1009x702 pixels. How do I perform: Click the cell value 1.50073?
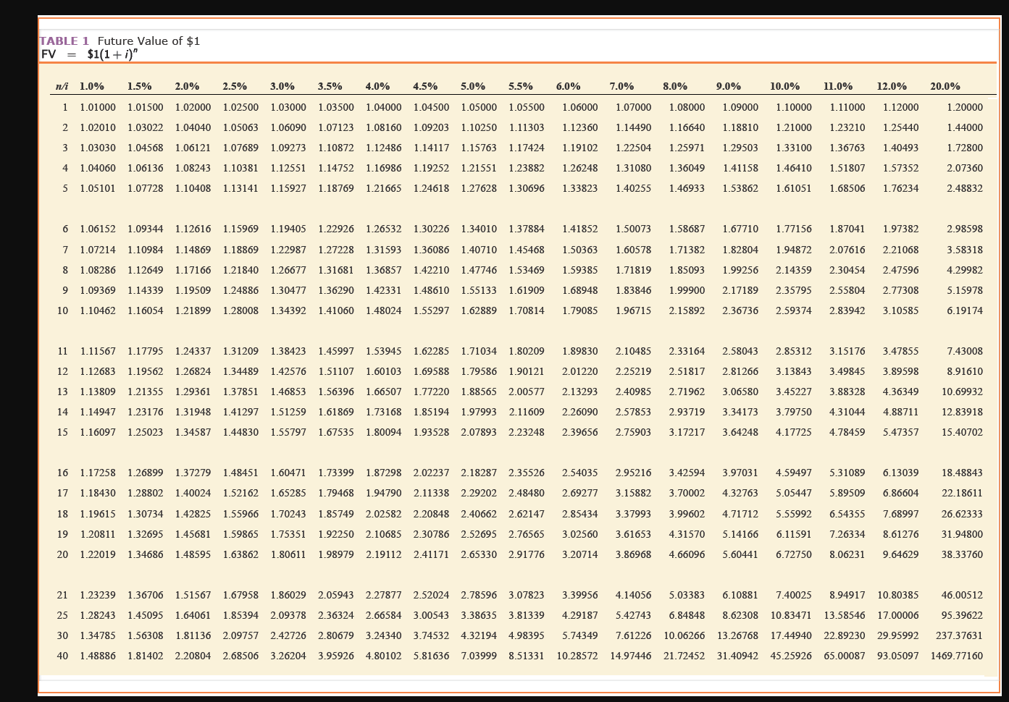[633, 229]
